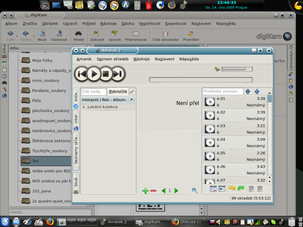The width and height of the screenshot is (303, 227).
Task: Start Promítání slideshow in digiKam
Action: tap(191, 36)
